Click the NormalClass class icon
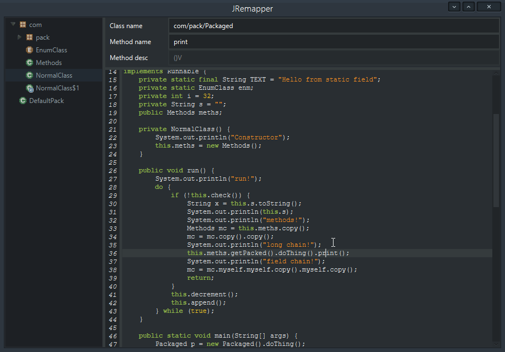Image resolution: width=505 pixels, height=352 pixels. pos(30,75)
